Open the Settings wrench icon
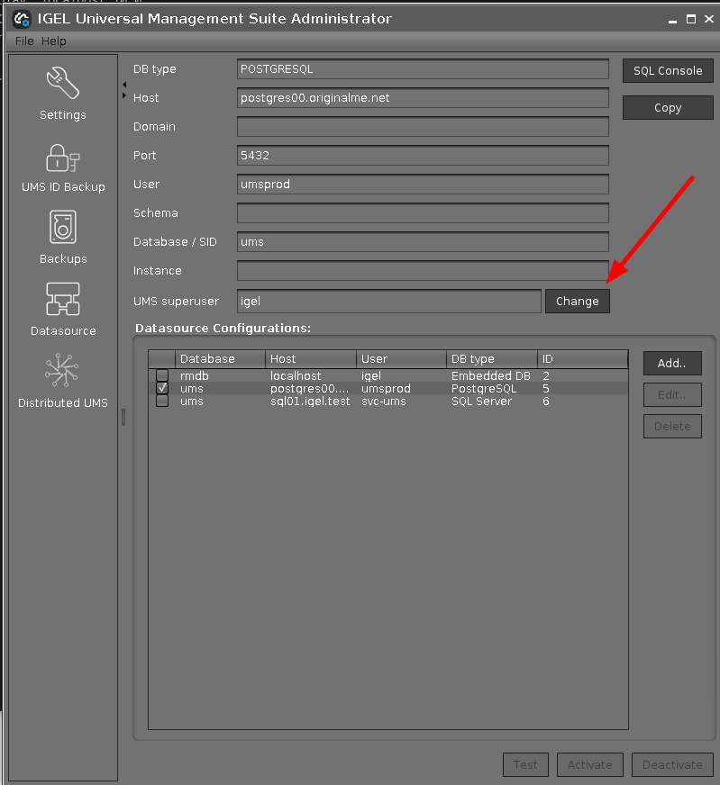This screenshot has width=720, height=785. click(62, 84)
